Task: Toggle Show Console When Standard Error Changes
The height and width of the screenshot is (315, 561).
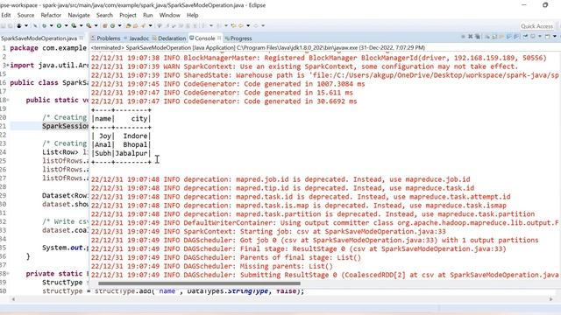Action: 515,37
